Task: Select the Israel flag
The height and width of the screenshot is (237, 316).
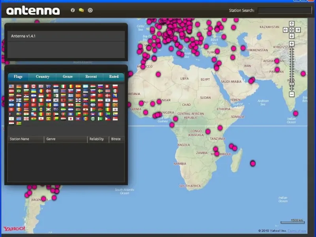Action: click(x=107, y=100)
